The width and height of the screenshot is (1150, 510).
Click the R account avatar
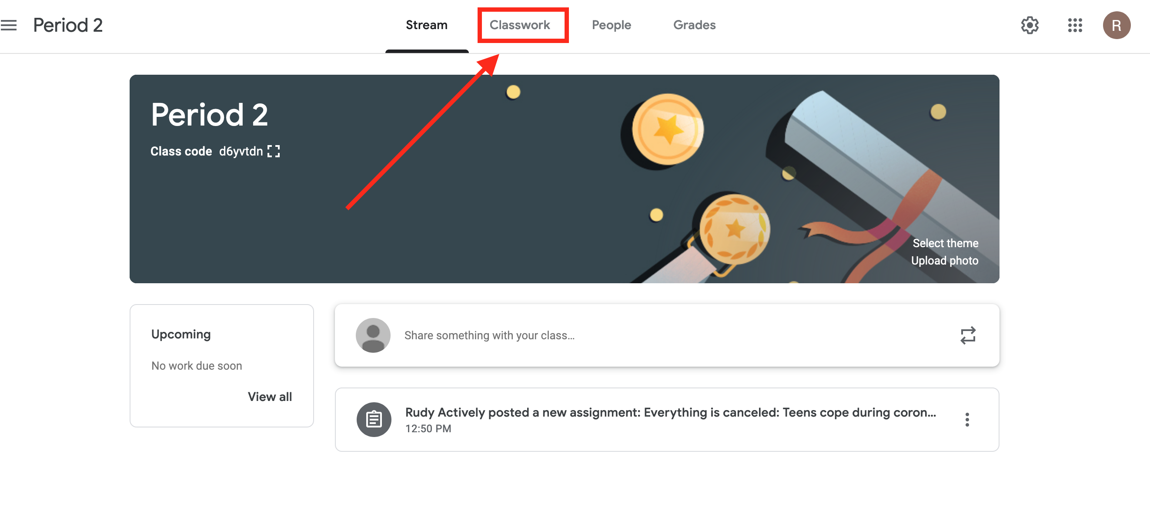[x=1116, y=25]
